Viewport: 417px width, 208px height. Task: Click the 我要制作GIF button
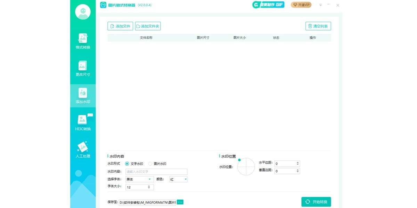pos(268,5)
